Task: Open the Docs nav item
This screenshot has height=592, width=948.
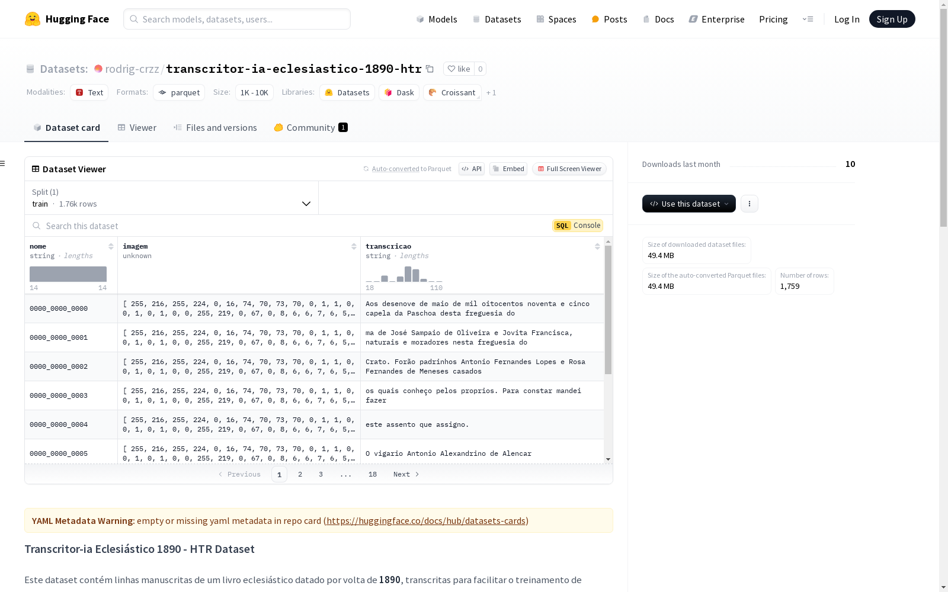Action: [658, 19]
